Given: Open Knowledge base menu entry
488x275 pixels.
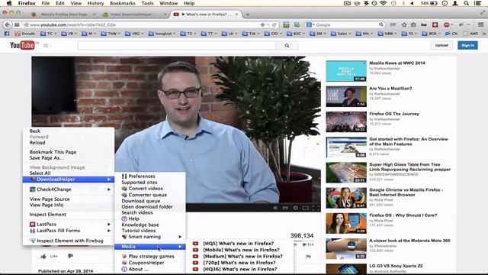Looking at the screenshot, I should (150, 225).
